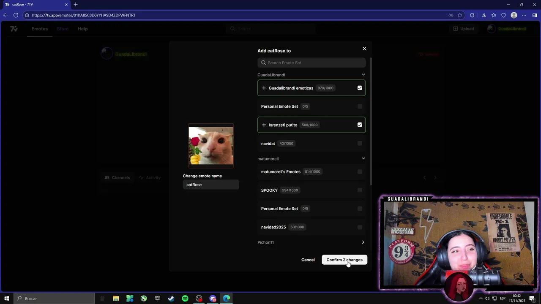
Task: Collapse the GuadaLibrandi section chevron
Action: [363, 75]
